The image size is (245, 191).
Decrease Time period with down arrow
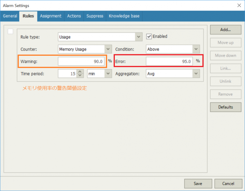80,76
